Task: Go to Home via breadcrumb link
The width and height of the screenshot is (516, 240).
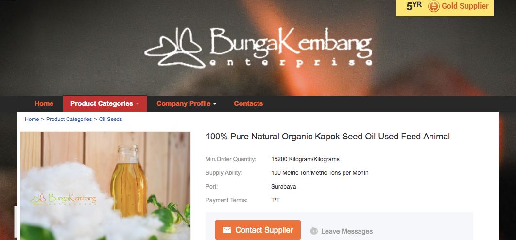Action: (x=32, y=119)
